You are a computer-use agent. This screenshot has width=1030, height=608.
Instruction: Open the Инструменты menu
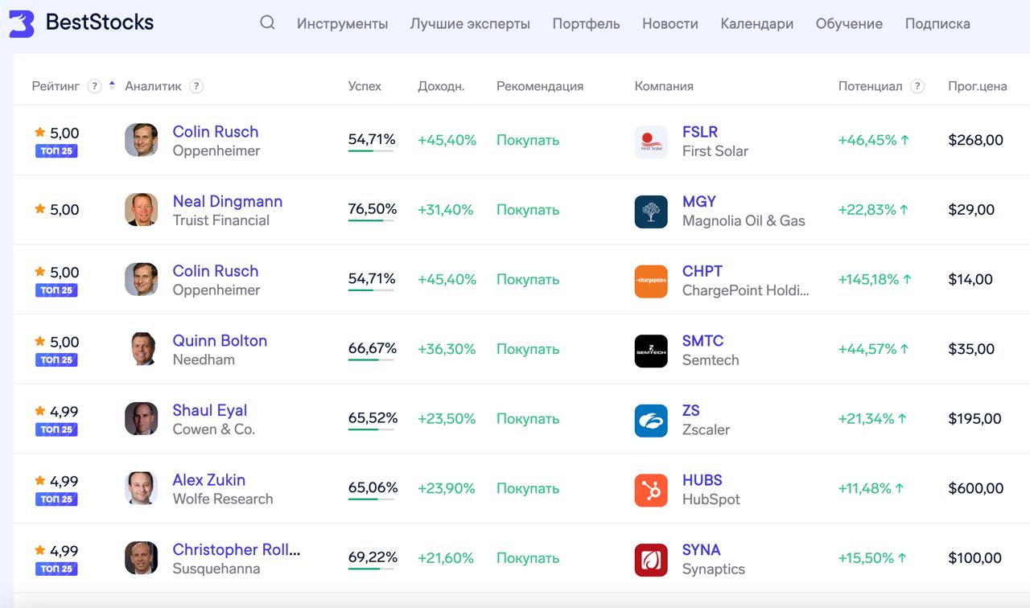[342, 24]
